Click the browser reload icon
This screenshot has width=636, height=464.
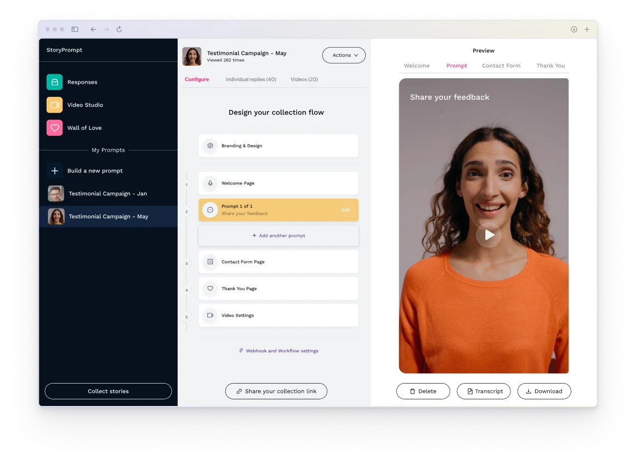(119, 30)
